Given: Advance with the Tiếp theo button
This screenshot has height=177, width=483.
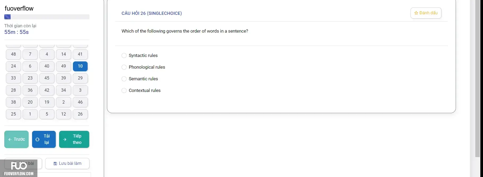Looking at the screenshot, I should pyautogui.click(x=74, y=139).
